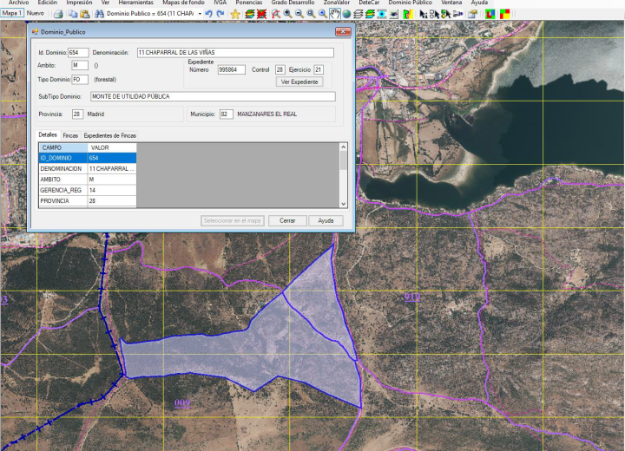Open the Mapas de fondo menu
Screen dimensions: 625x451
click(x=183, y=3)
